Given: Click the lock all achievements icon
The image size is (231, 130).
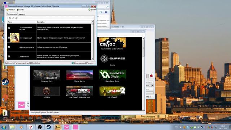Looking at the screenshot, I should [10, 18].
